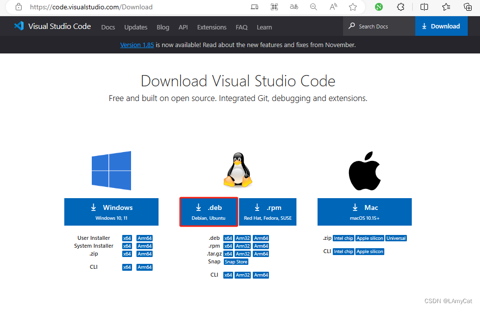The image size is (480, 309).
Task: Click the Linux Tux penguin image
Action: (238, 170)
